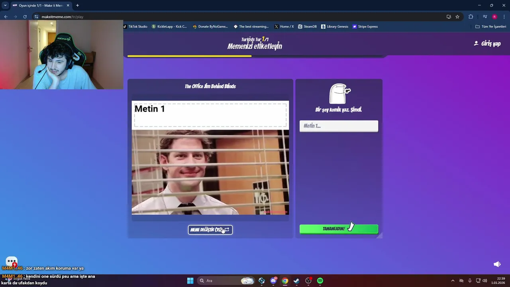Open Spotify from the taskbar
Image resolution: width=510 pixels, height=287 pixels.
click(x=320, y=281)
